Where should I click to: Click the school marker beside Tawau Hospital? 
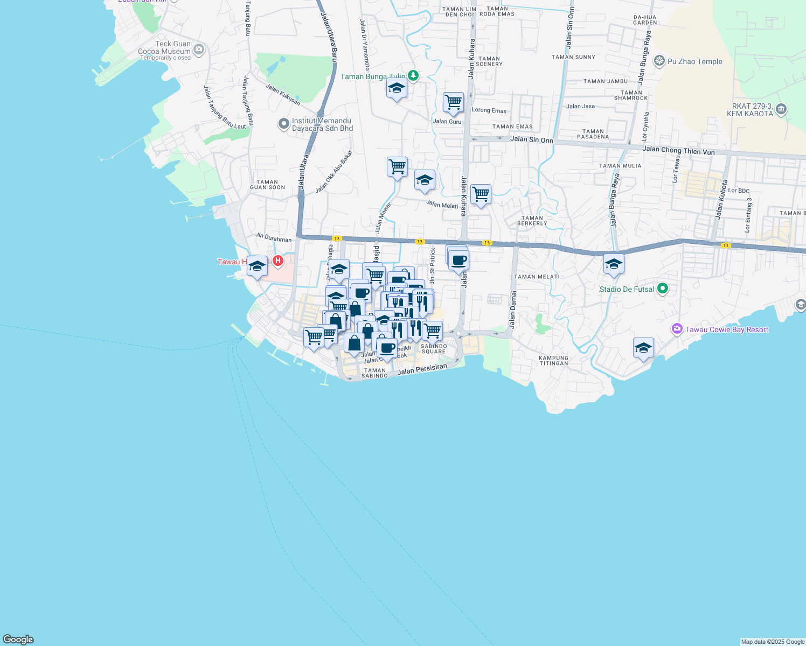pos(258,267)
